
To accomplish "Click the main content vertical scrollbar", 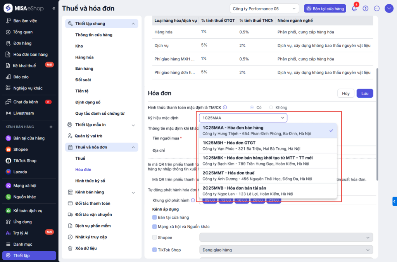I will click(377, 124).
